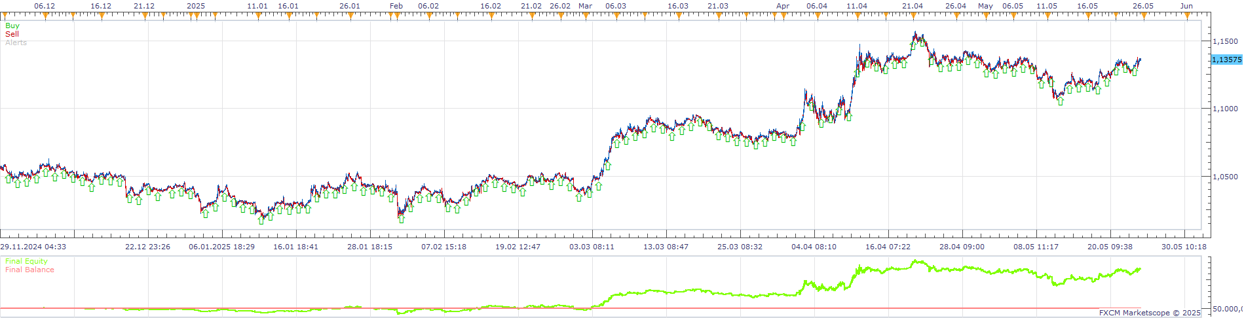Click the orange marker under 21.02
Image resolution: width=1244 pixels, height=318 pixels.
pyautogui.click(x=532, y=16)
